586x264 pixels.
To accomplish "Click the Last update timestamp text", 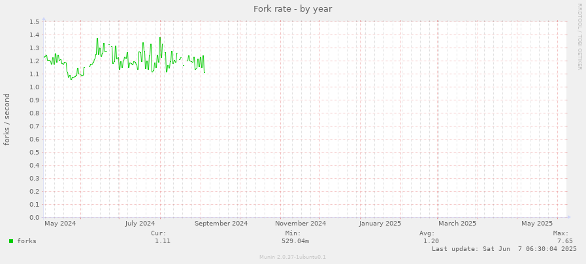I will 504,249.
